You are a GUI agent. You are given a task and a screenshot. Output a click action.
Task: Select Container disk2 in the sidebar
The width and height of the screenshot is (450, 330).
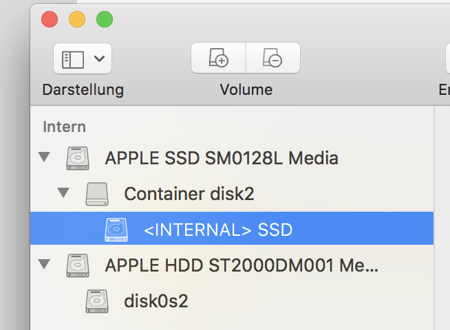(x=189, y=194)
